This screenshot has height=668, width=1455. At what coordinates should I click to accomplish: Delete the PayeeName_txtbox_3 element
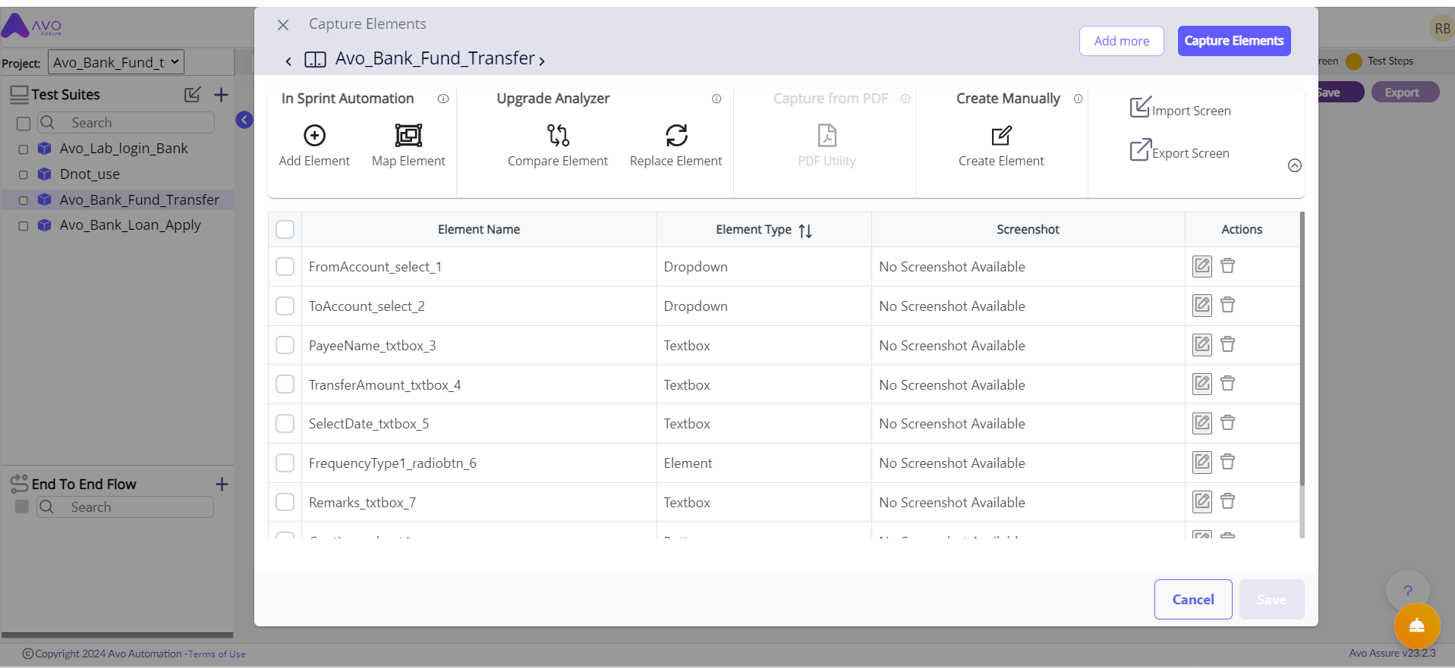(x=1227, y=345)
